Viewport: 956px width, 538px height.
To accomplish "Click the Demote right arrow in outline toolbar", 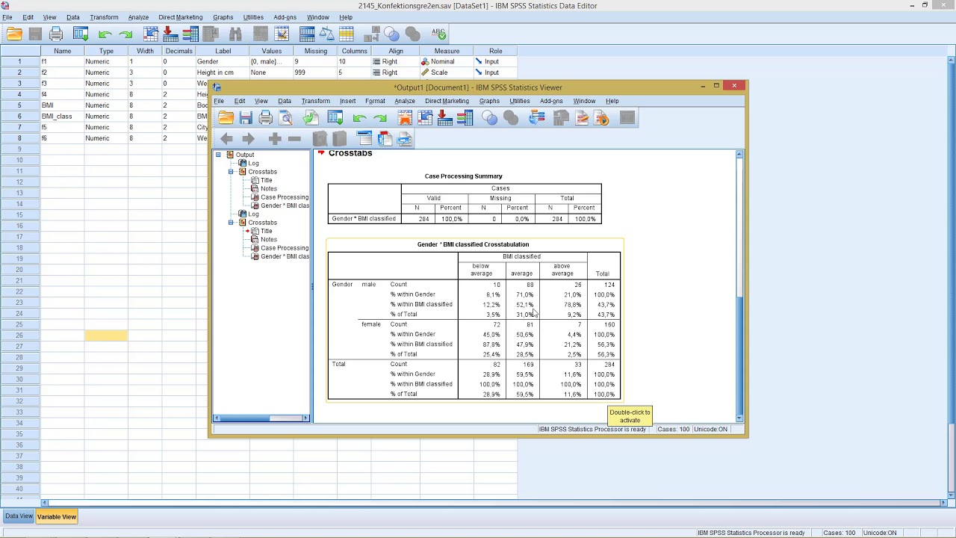I will point(248,139).
